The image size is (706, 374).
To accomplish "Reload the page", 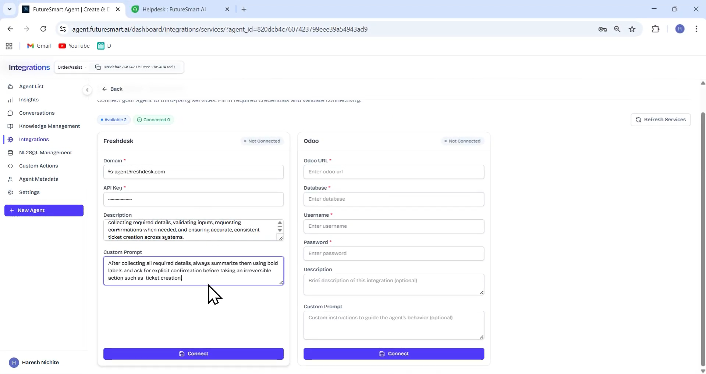I will coord(43,29).
